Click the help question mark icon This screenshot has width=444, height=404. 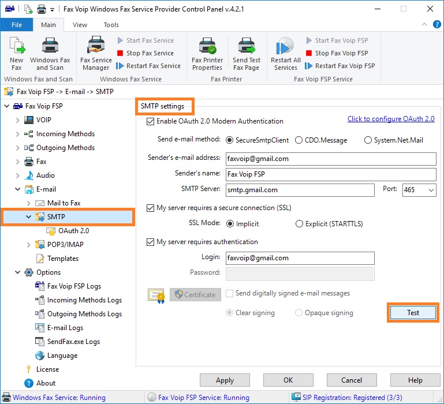[436, 25]
